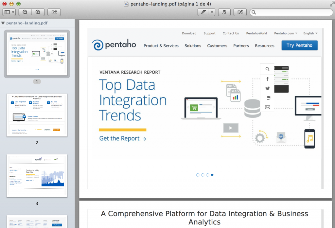Open the sidebar view mode dropdown
The height and width of the screenshot is (228, 335).
9,12
